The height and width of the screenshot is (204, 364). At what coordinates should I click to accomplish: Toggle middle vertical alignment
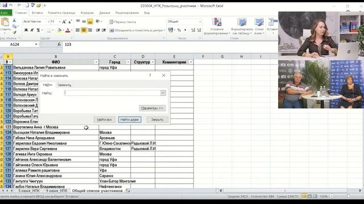[84, 22]
